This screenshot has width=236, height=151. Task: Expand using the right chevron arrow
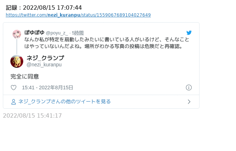click(x=189, y=102)
